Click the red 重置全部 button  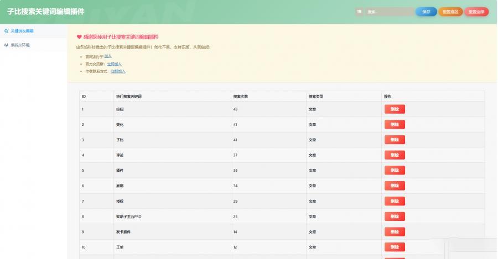pos(476,12)
